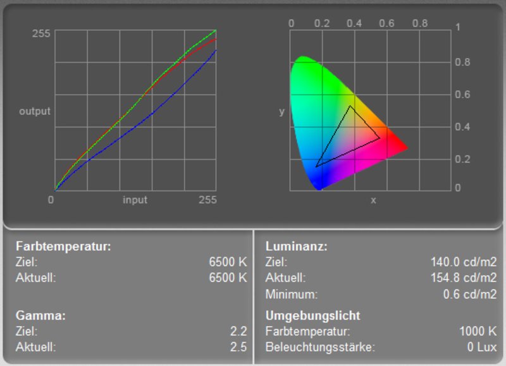Click the y axis label of the chromaticity diagram

click(x=282, y=112)
